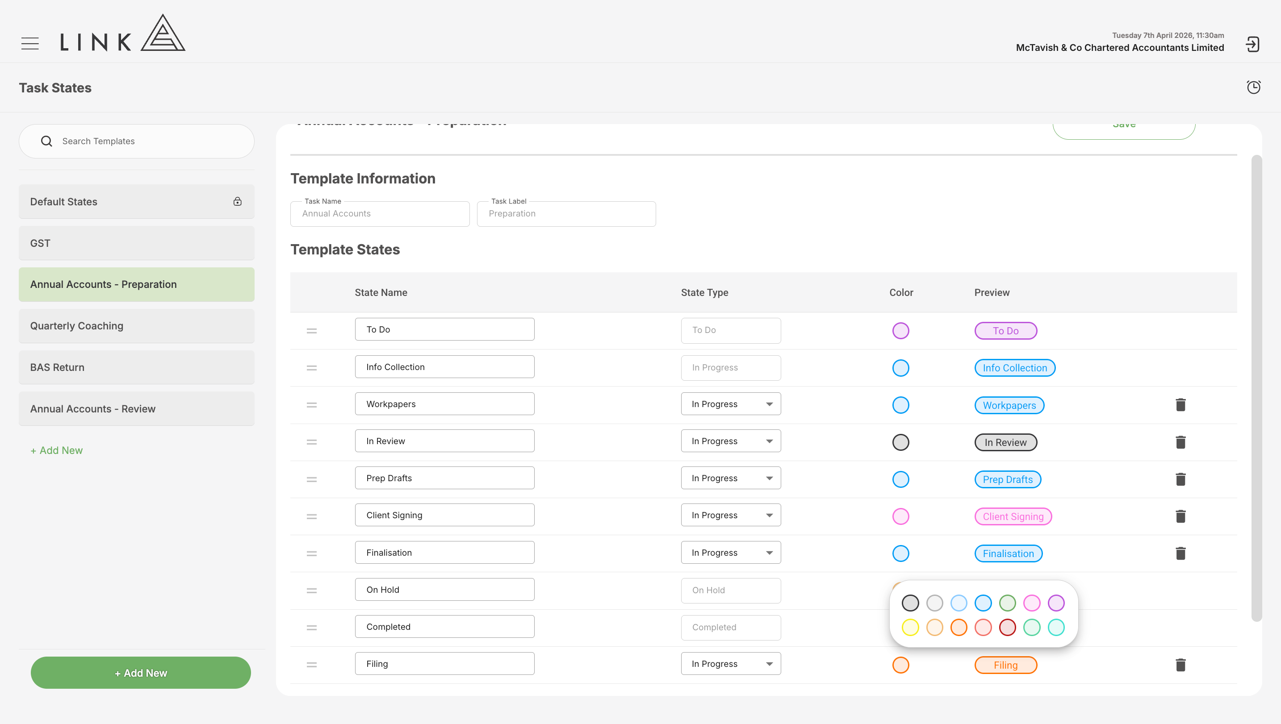Viewport: 1281px width, 724px height.
Task: Open color circle for To Do row
Action: pyautogui.click(x=900, y=331)
